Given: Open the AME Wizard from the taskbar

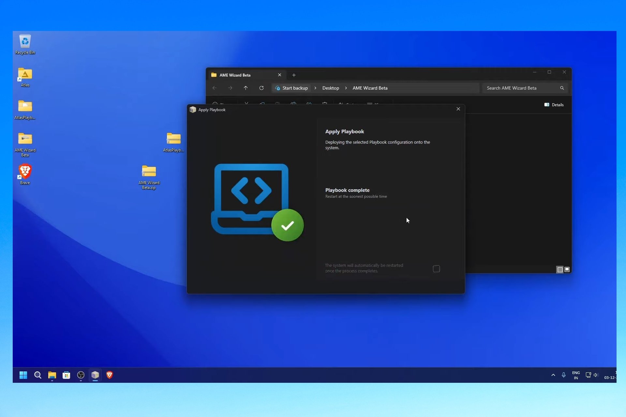Looking at the screenshot, I should 95,375.
